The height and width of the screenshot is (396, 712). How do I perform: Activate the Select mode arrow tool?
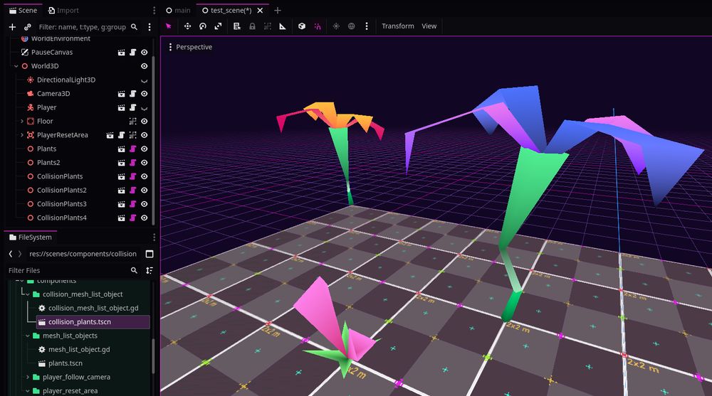click(x=169, y=26)
